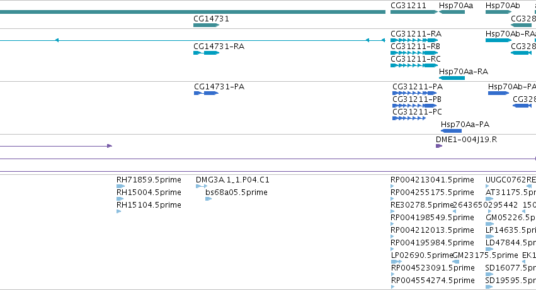Click the AT31175 EST label

(x=510, y=192)
